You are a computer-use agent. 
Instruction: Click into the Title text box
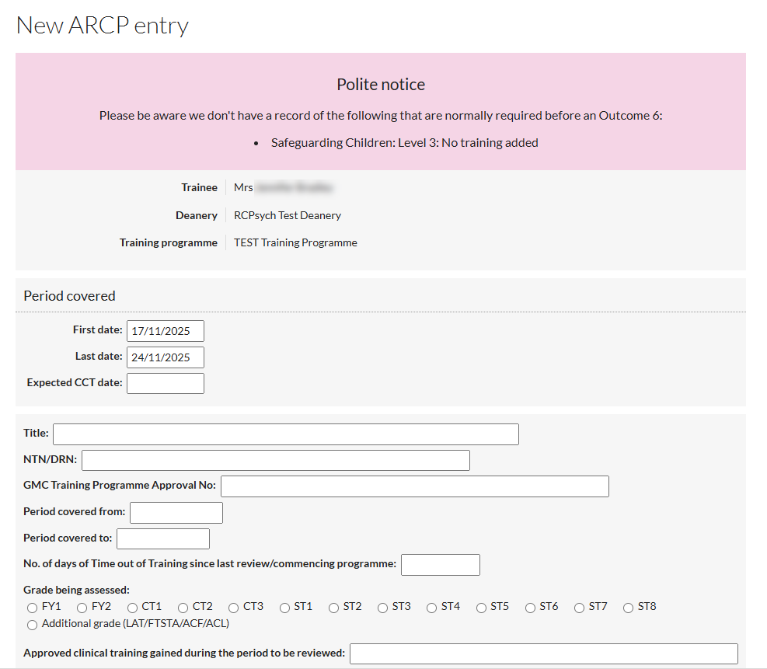coord(286,434)
